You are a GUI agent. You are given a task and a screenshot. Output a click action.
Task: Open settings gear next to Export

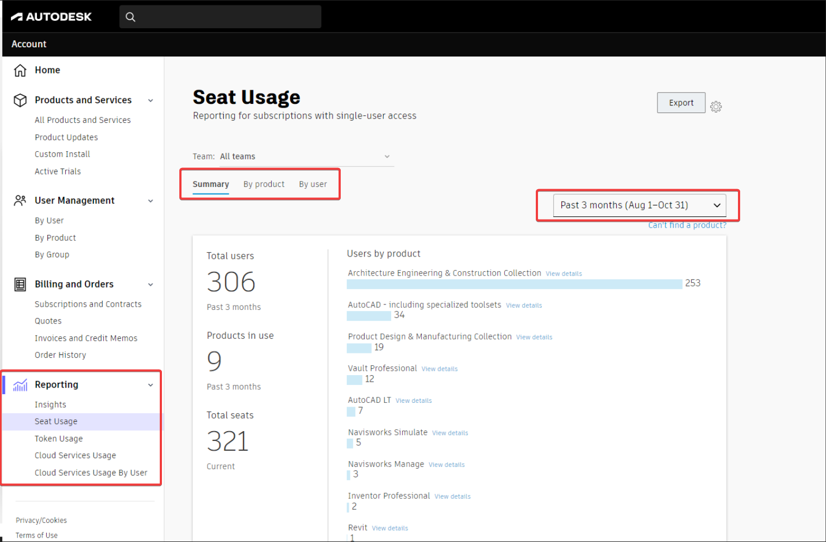click(716, 107)
